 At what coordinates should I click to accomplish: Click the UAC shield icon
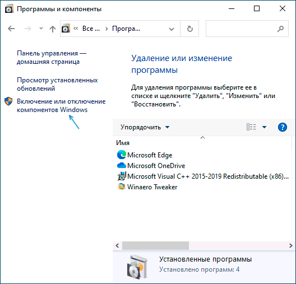[8, 101]
